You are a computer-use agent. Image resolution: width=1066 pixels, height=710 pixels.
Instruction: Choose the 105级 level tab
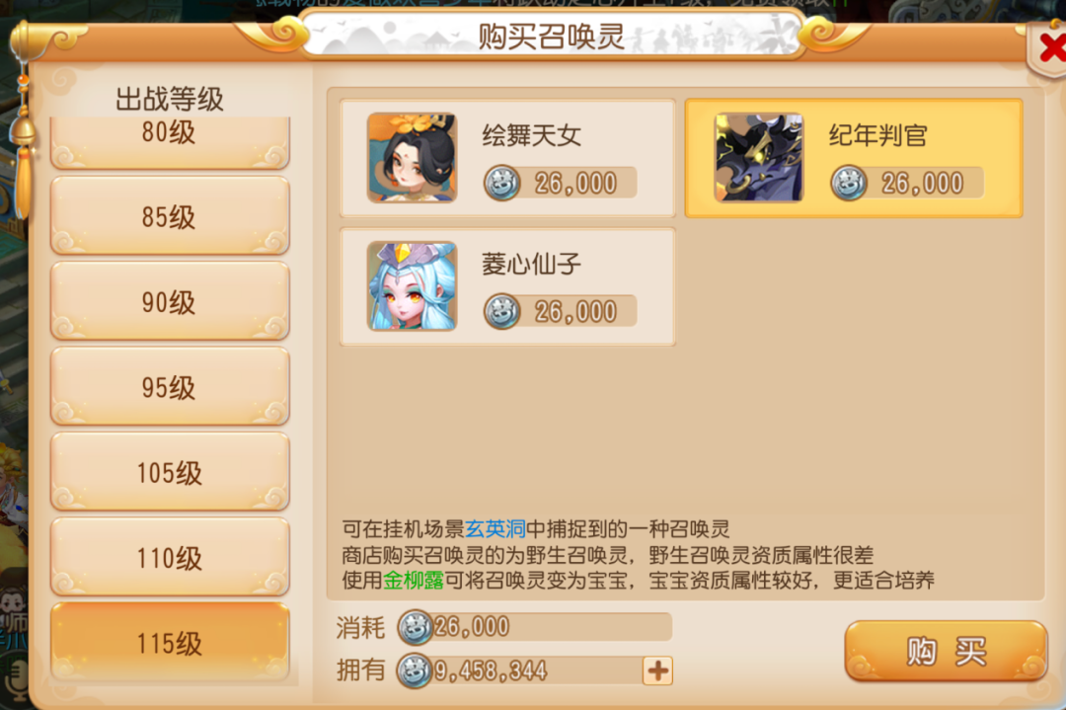coord(170,472)
